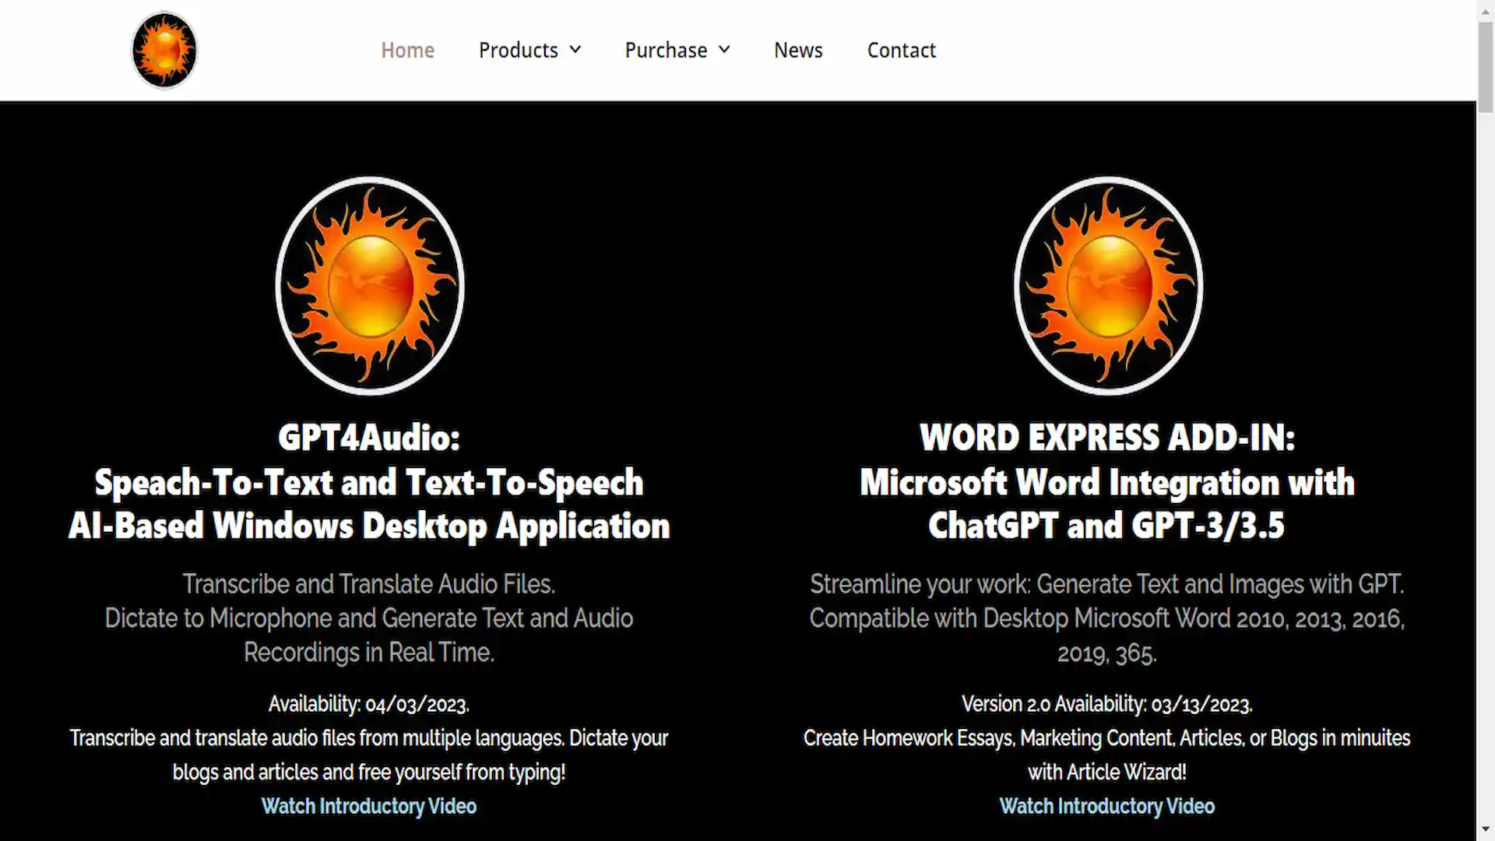Click 'Recordings in Real Time.' text

(369, 653)
